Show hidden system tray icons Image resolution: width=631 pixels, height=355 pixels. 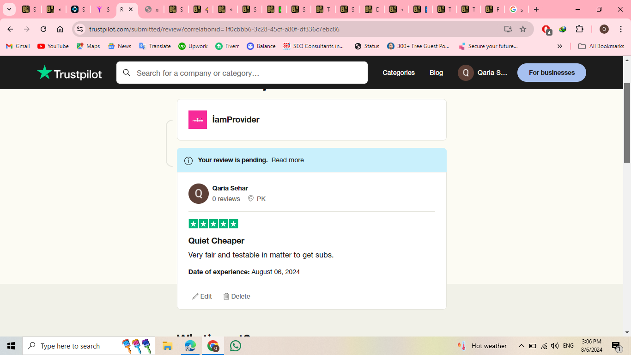click(521, 346)
